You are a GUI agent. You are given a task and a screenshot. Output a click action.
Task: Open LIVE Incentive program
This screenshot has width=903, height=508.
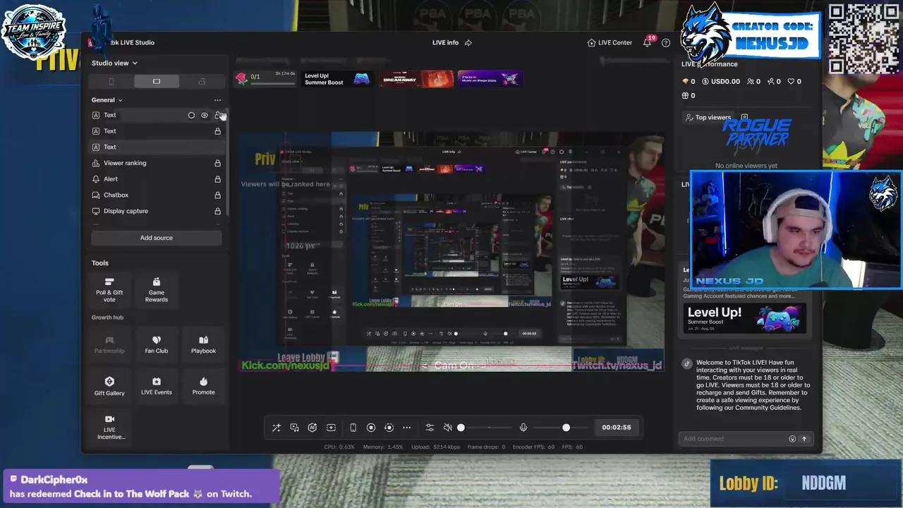click(109, 428)
